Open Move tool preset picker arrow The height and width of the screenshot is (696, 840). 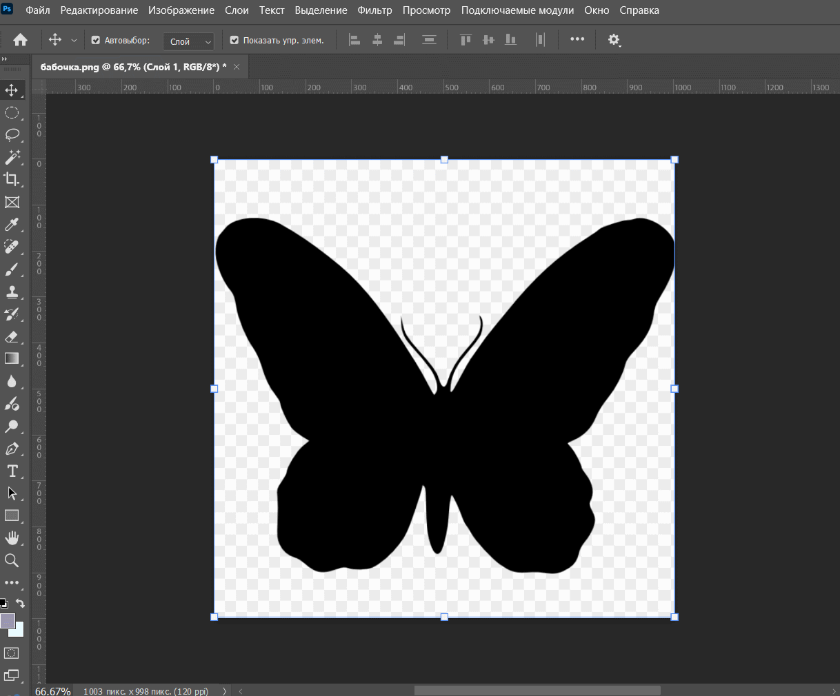click(74, 41)
